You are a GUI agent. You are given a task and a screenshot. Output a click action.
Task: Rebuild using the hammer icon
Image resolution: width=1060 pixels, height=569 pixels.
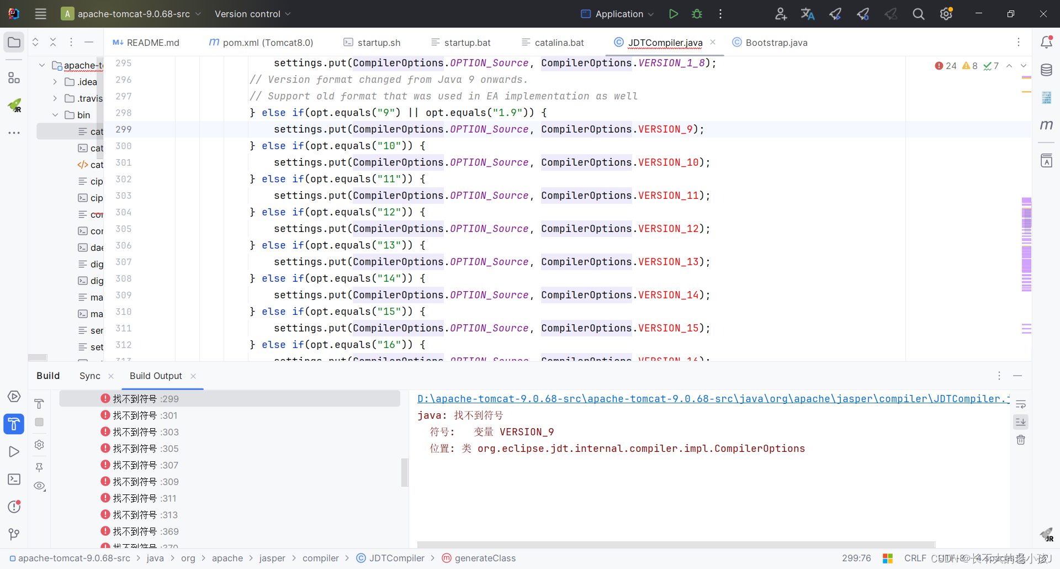[39, 404]
